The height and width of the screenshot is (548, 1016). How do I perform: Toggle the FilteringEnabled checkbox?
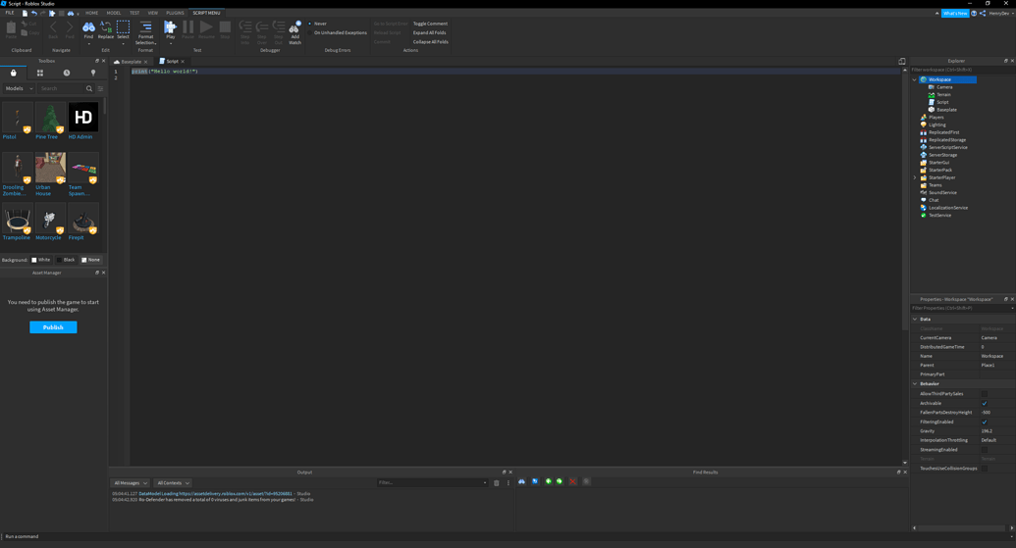pyautogui.click(x=985, y=422)
